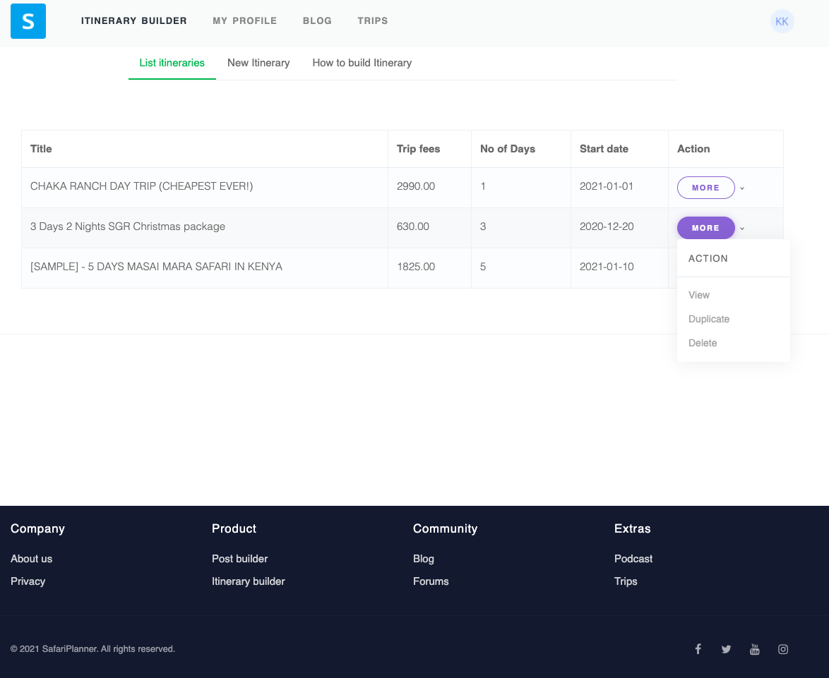Open Blog link in Community footer
Image resolution: width=829 pixels, height=678 pixels.
(424, 559)
